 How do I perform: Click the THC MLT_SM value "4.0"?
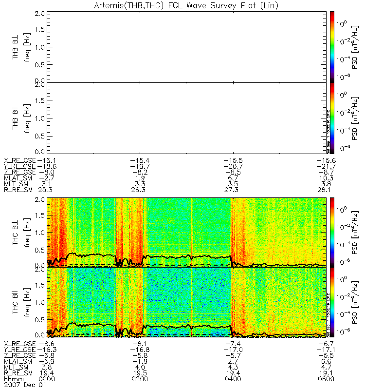pyautogui.click(x=140, y=368)
